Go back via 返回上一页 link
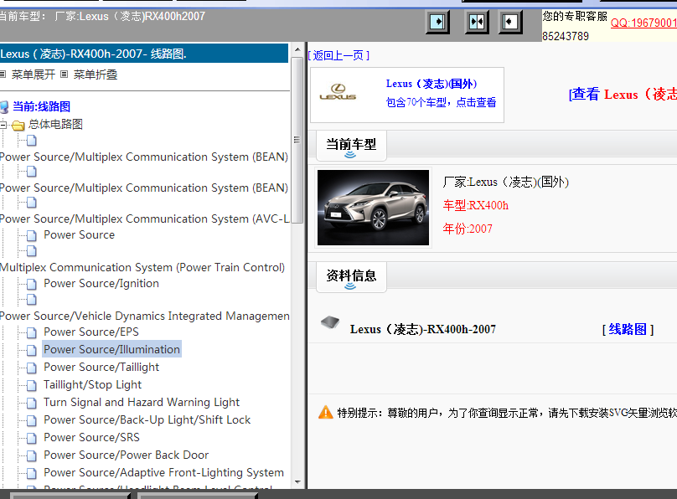 (338, 55)
